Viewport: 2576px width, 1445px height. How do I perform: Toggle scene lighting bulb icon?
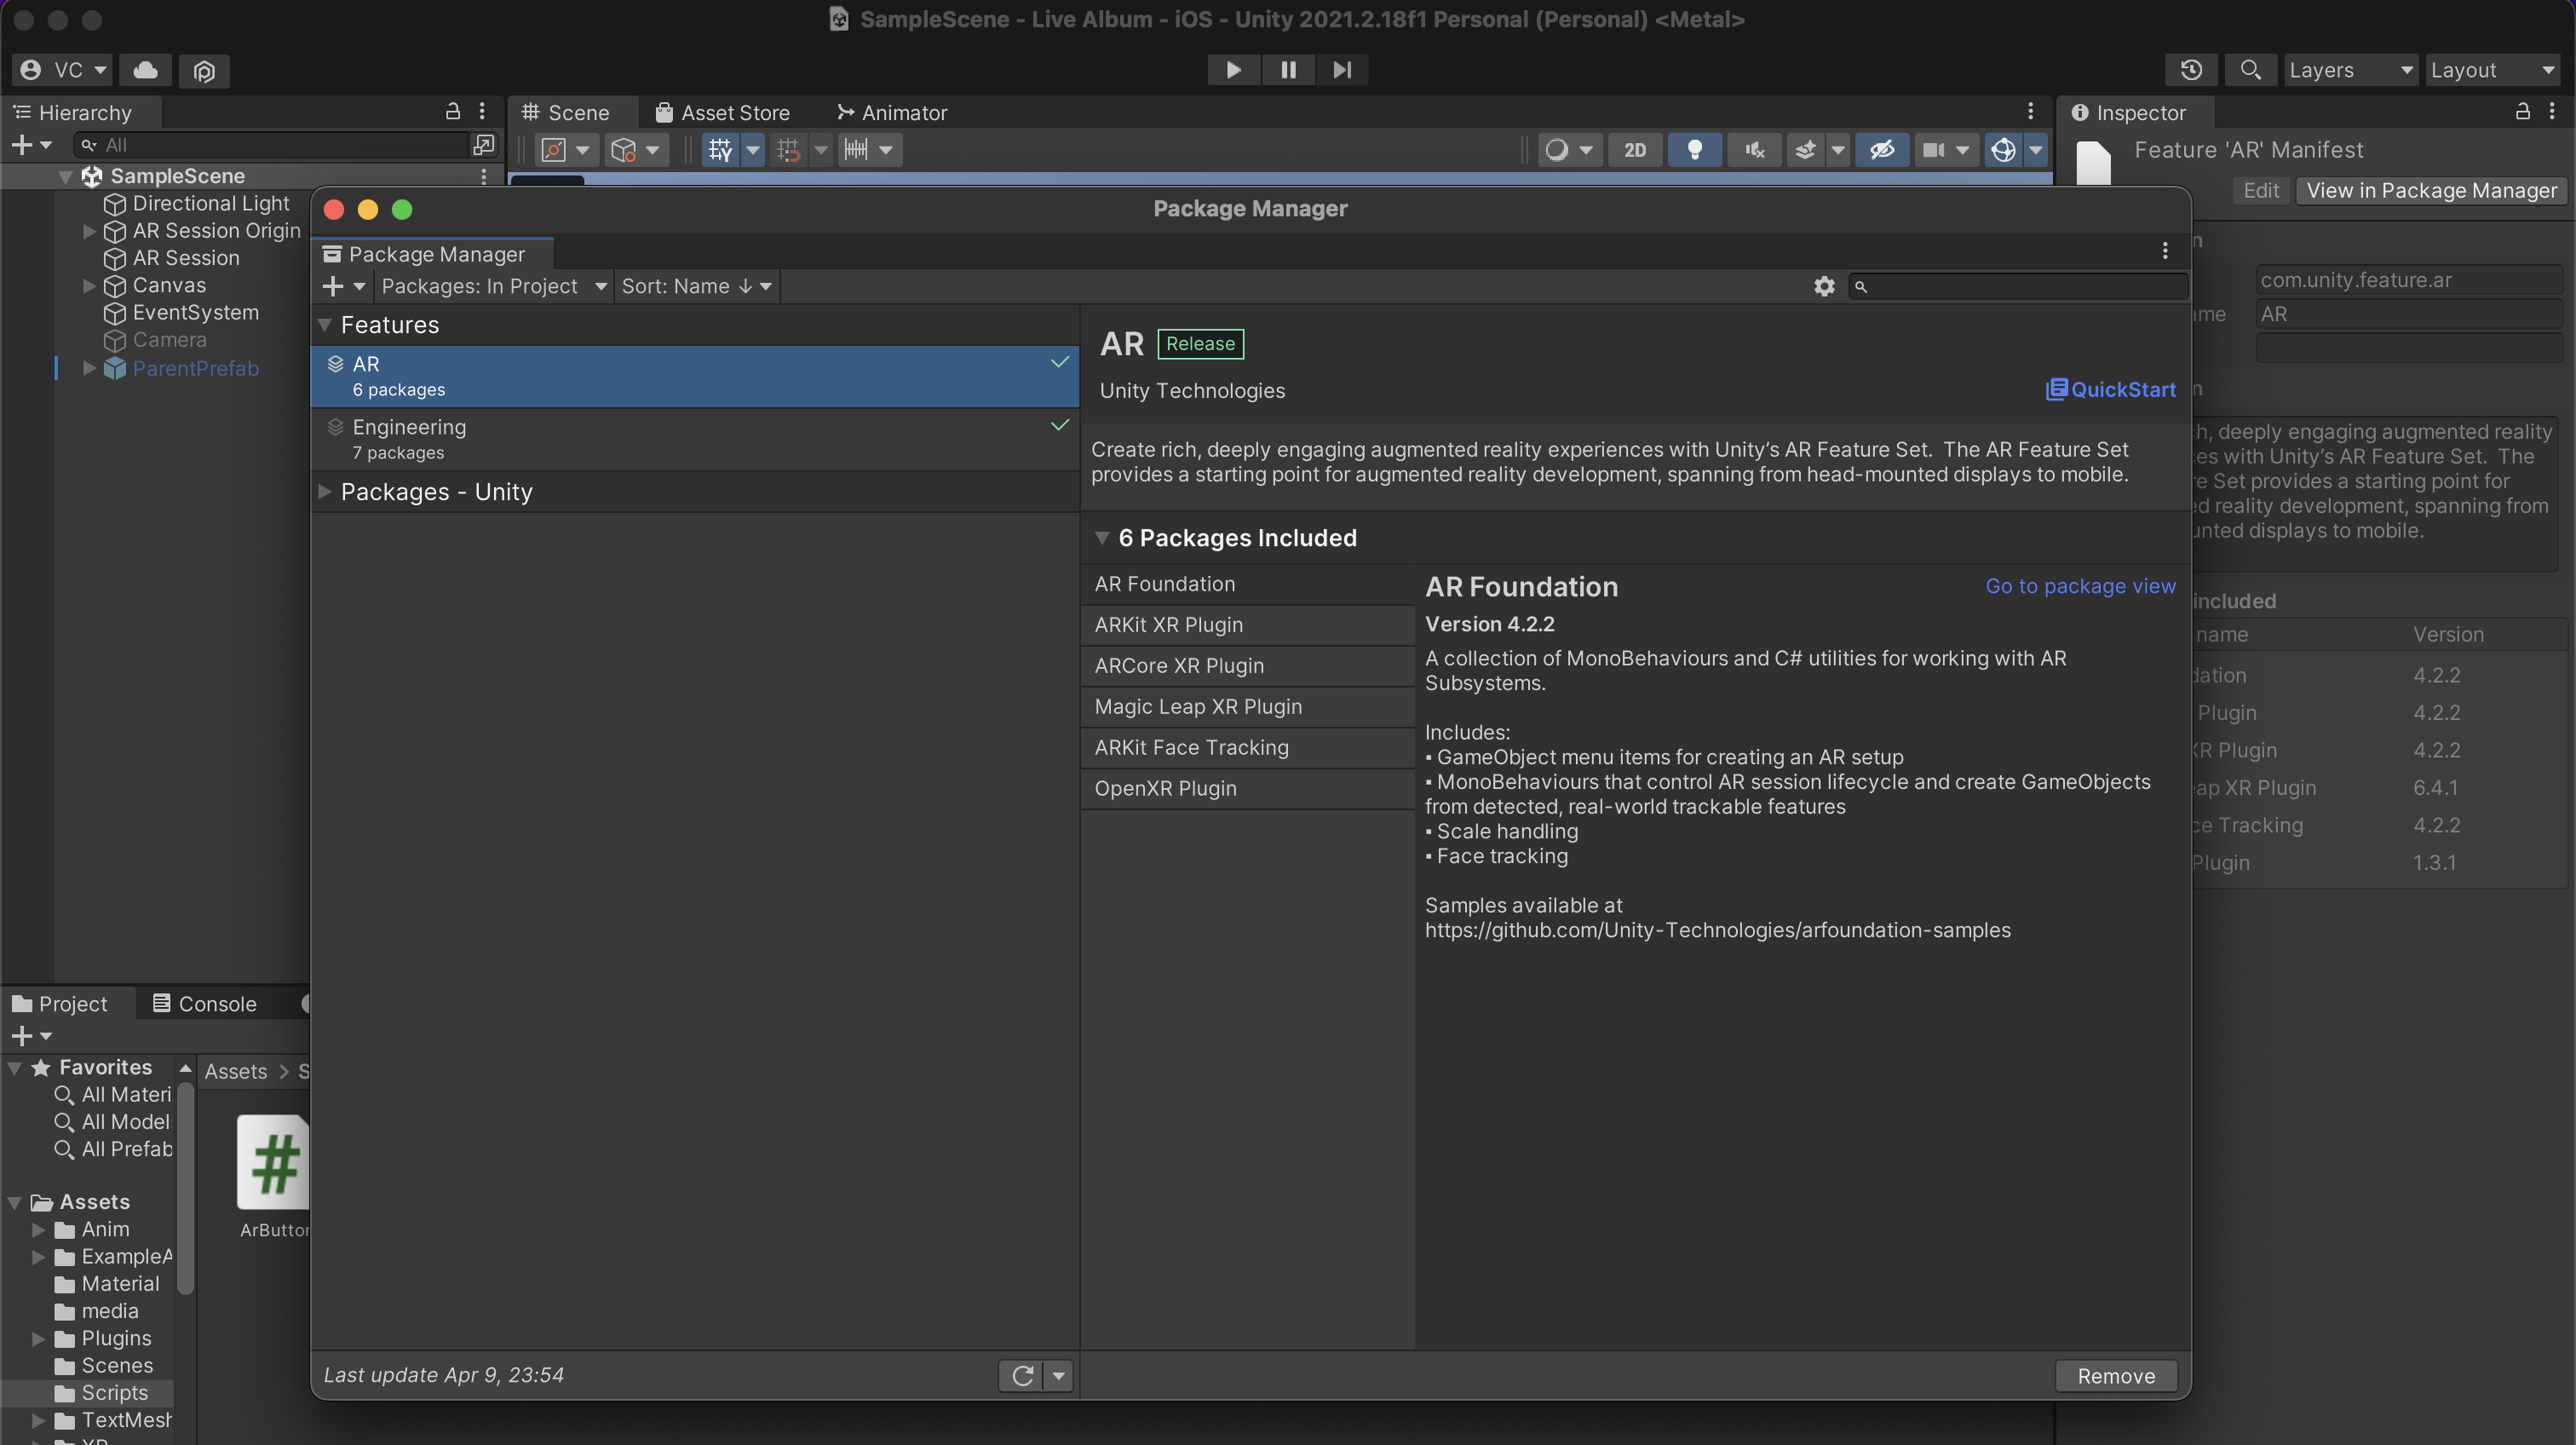[1694, 150]
